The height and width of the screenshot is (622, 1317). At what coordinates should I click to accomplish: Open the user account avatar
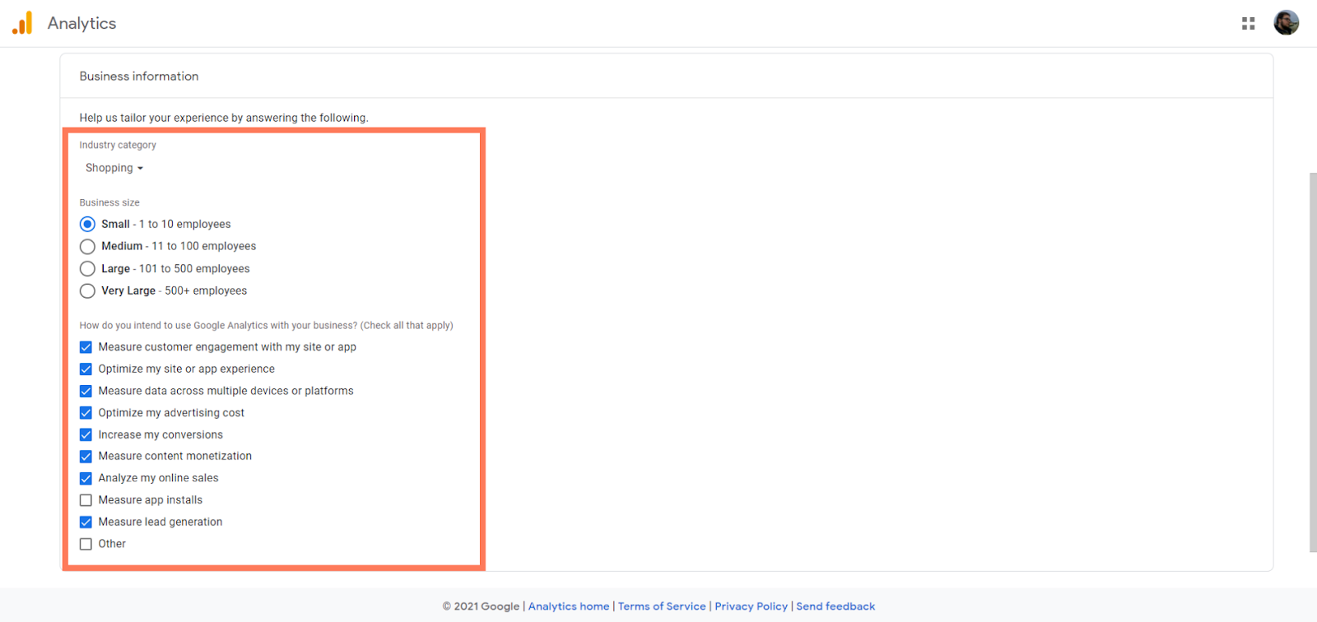[1286, 23]
